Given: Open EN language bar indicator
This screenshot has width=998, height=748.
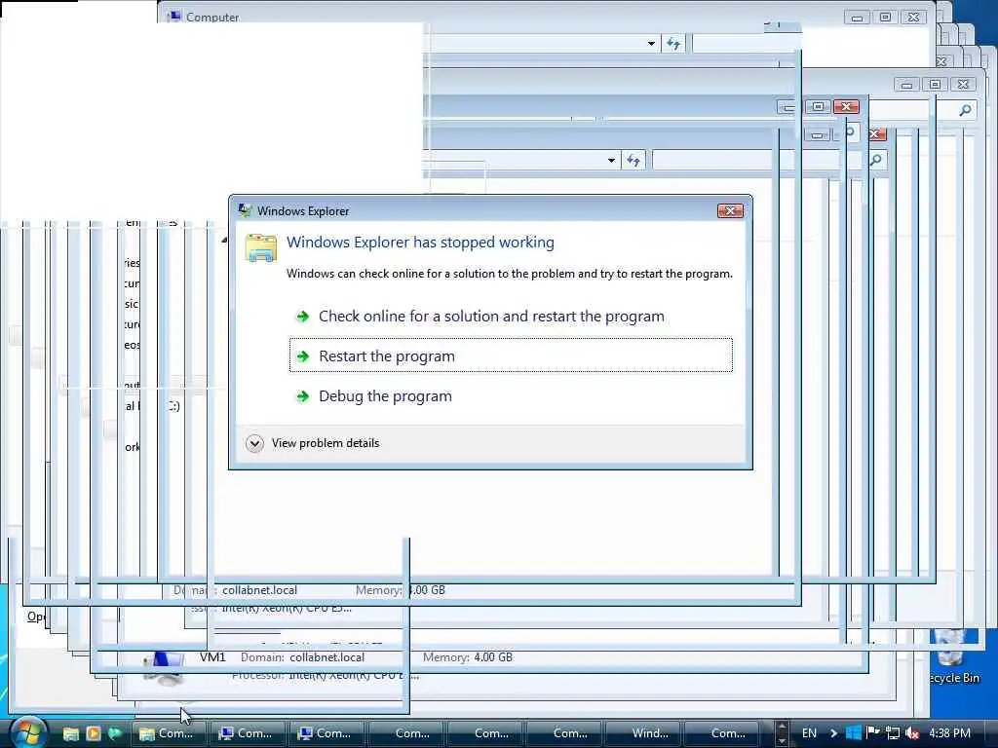Looking at the screenshot, I should click(809, 733).
